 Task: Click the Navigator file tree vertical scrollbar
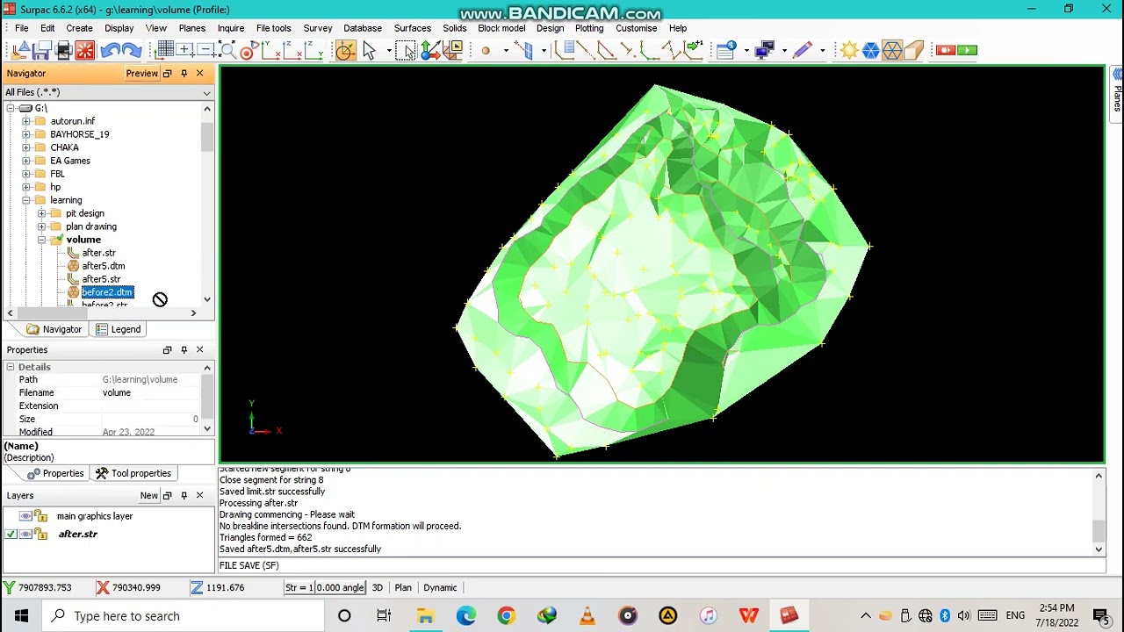[x=207, y=139]
